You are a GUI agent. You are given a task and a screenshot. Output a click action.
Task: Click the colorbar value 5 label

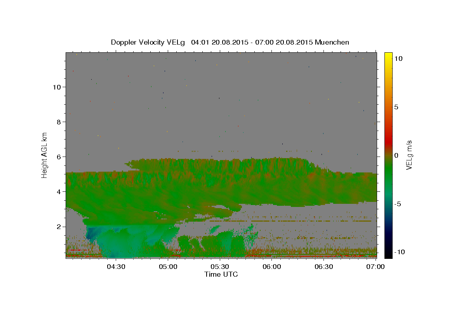pos(396,107)
